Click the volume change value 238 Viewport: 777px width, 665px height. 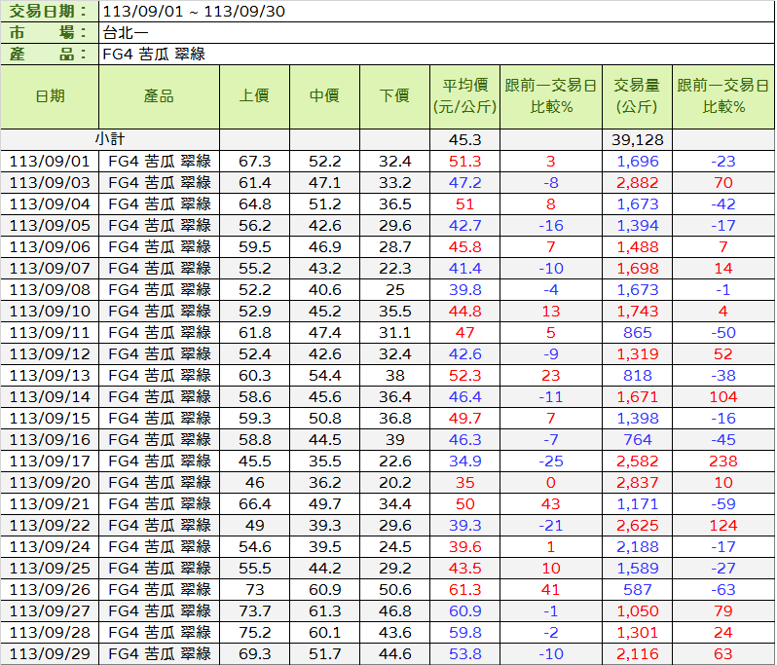coord(722,461)
